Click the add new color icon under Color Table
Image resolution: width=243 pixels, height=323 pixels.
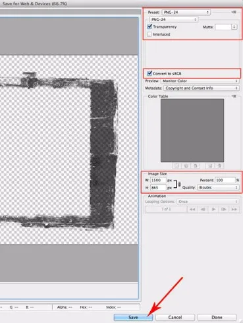pos(210,165)
